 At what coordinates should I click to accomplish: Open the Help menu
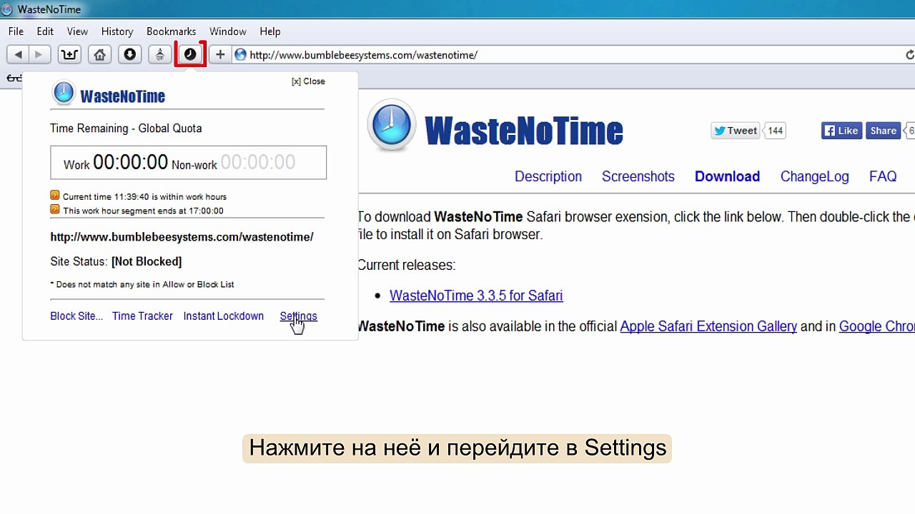click(270, 31)
